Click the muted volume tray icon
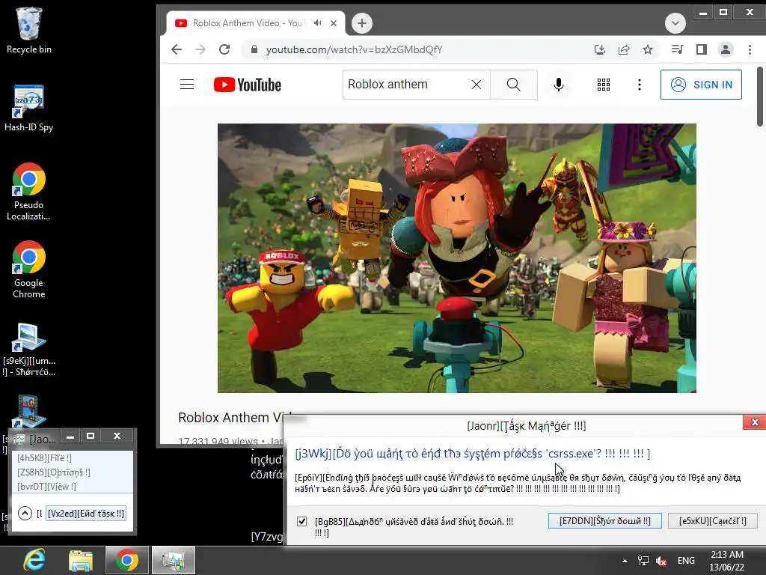The height and width of the screenshot is (575, 766). [x=661, y=561]
